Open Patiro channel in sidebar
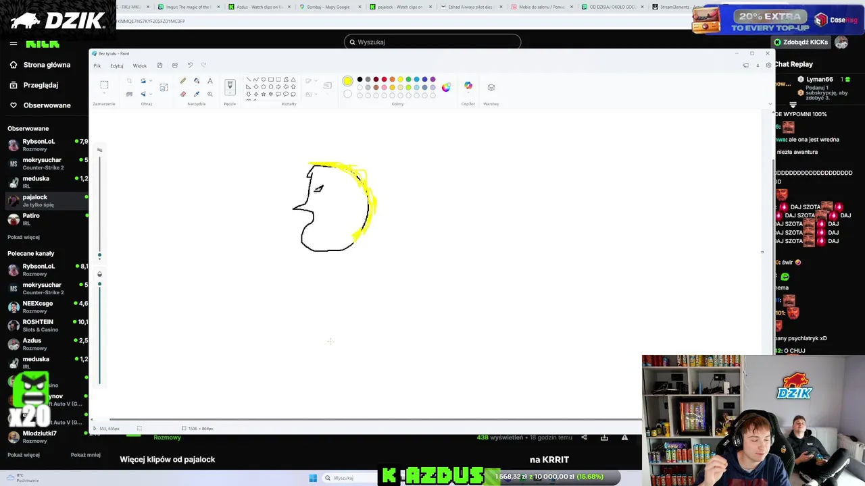This screenshot has height=486, width=865. tap(46, 219)
